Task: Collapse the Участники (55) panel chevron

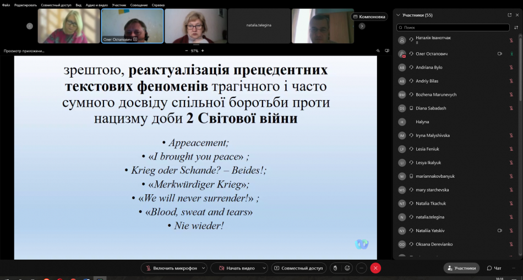Action: pos(399,15)
